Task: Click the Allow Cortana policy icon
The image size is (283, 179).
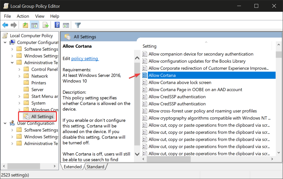Action: (145, 75)
